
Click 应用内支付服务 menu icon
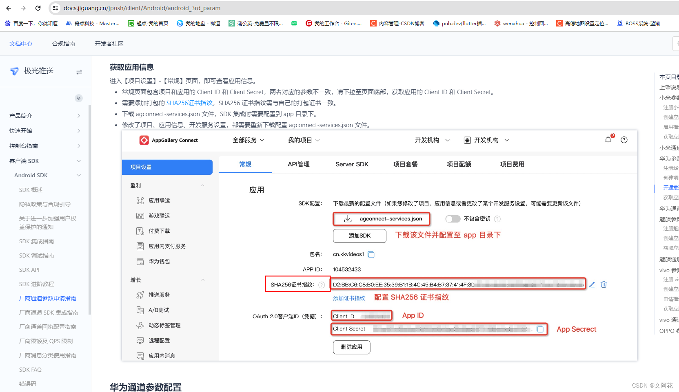point(140,246)
